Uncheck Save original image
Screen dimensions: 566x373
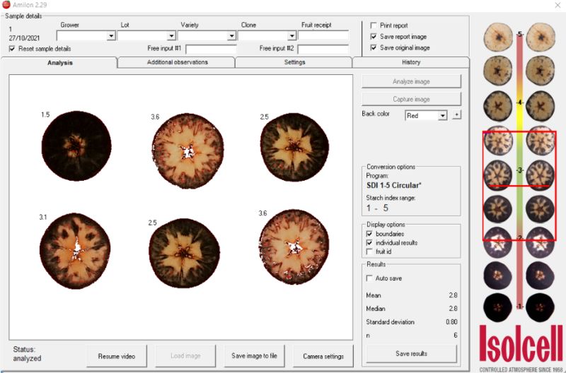pyautogui.click(x=374, y=47)
